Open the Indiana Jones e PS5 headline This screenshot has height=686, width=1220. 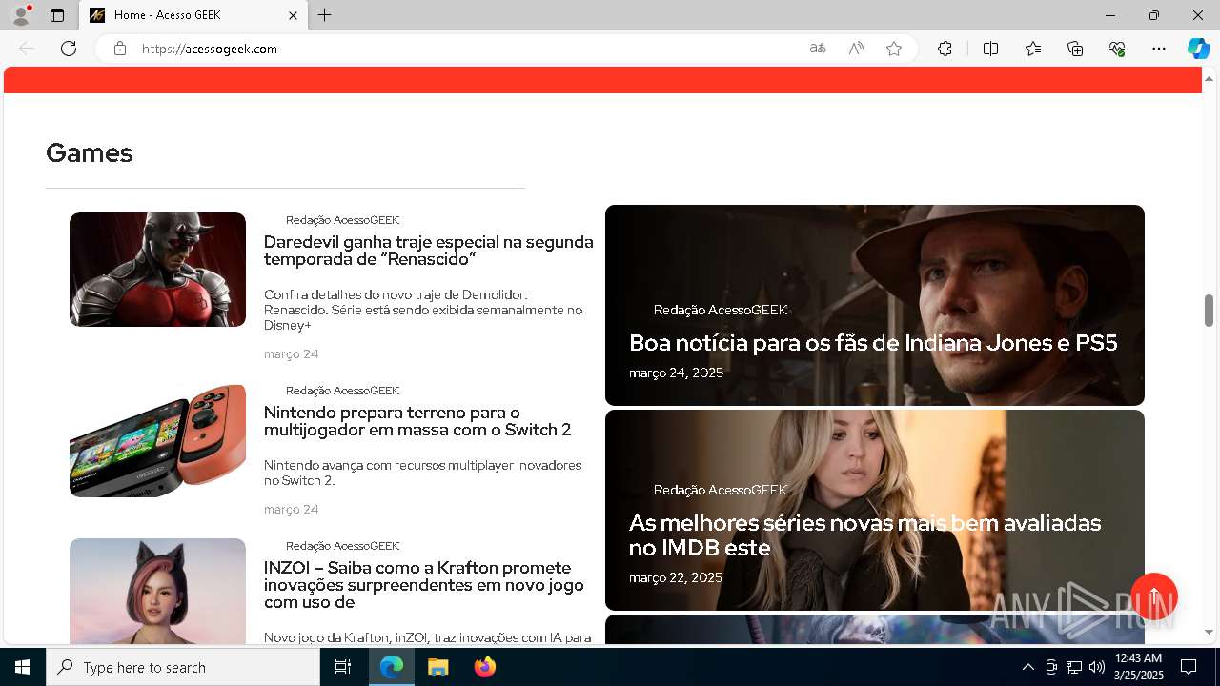click(x=873, y=343)
